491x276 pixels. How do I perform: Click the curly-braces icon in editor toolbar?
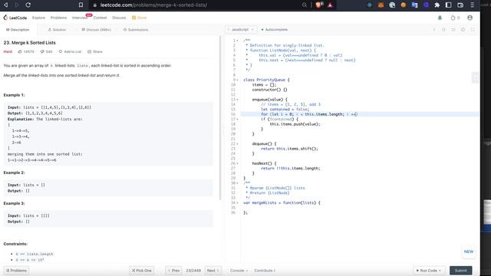[x=443, y=30]
